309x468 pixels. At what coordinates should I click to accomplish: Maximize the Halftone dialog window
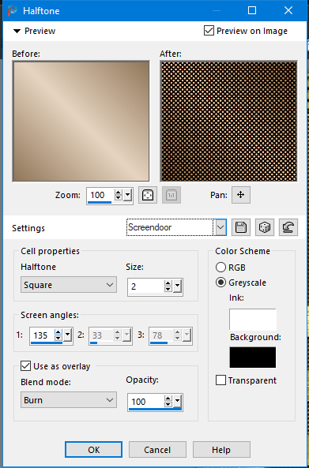[252, 10]
